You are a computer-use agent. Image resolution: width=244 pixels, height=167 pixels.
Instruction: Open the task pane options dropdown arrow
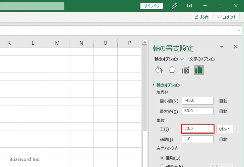point(222,47)
